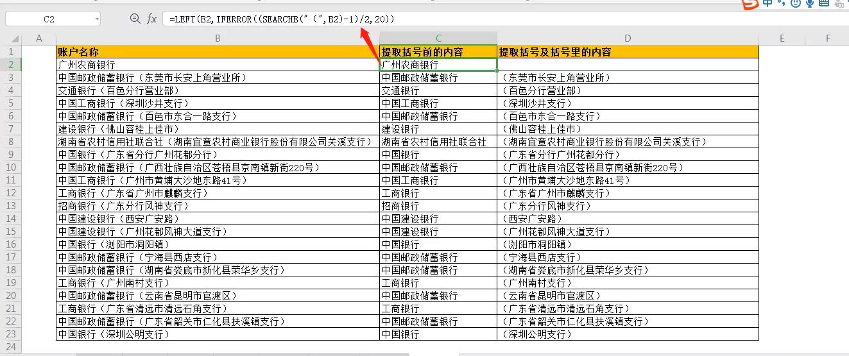This screenshot has height=356, width=849.
Task: Click cell D6 （百色市东合一路支行）
Action: click(628, 116)
